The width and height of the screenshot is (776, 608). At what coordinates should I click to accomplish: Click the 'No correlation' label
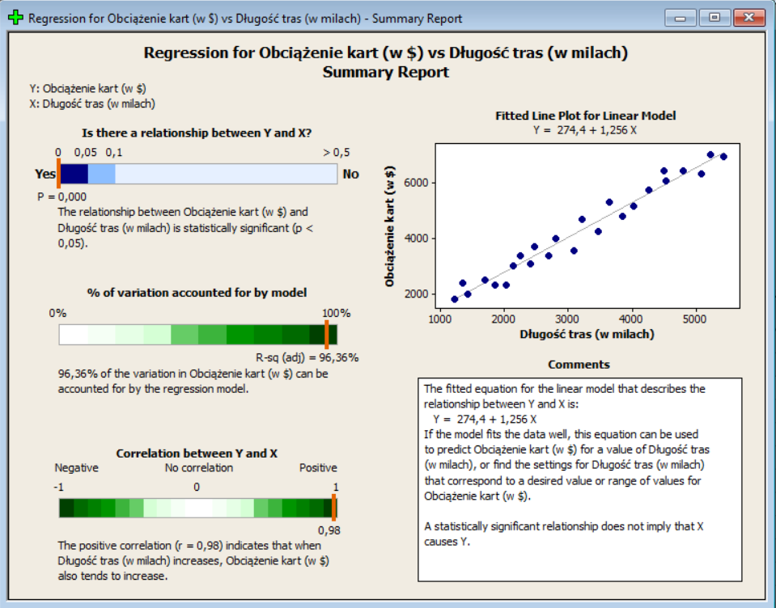198,467
